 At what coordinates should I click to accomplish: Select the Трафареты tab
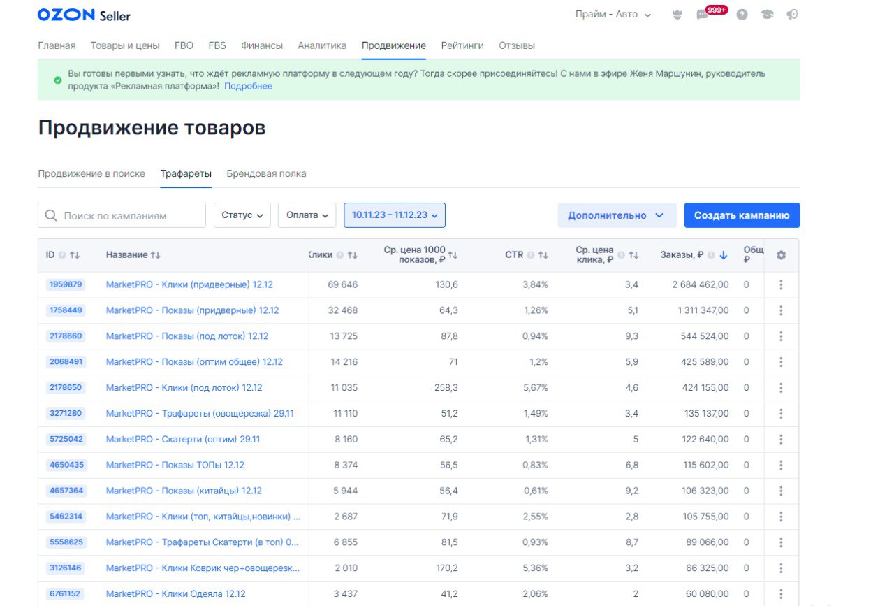point(186,173)
